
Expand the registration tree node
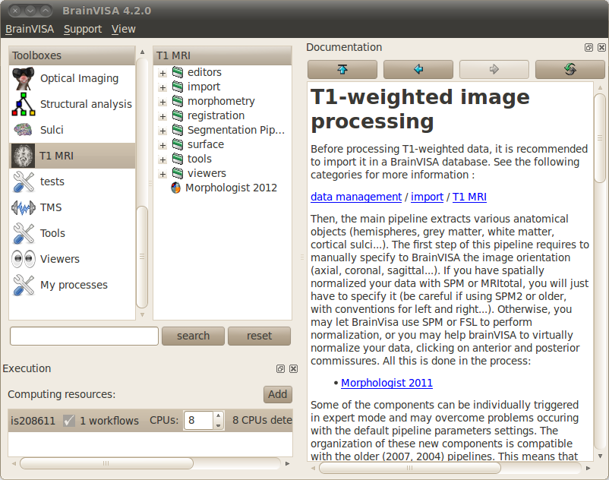click(x=163, y=116)
